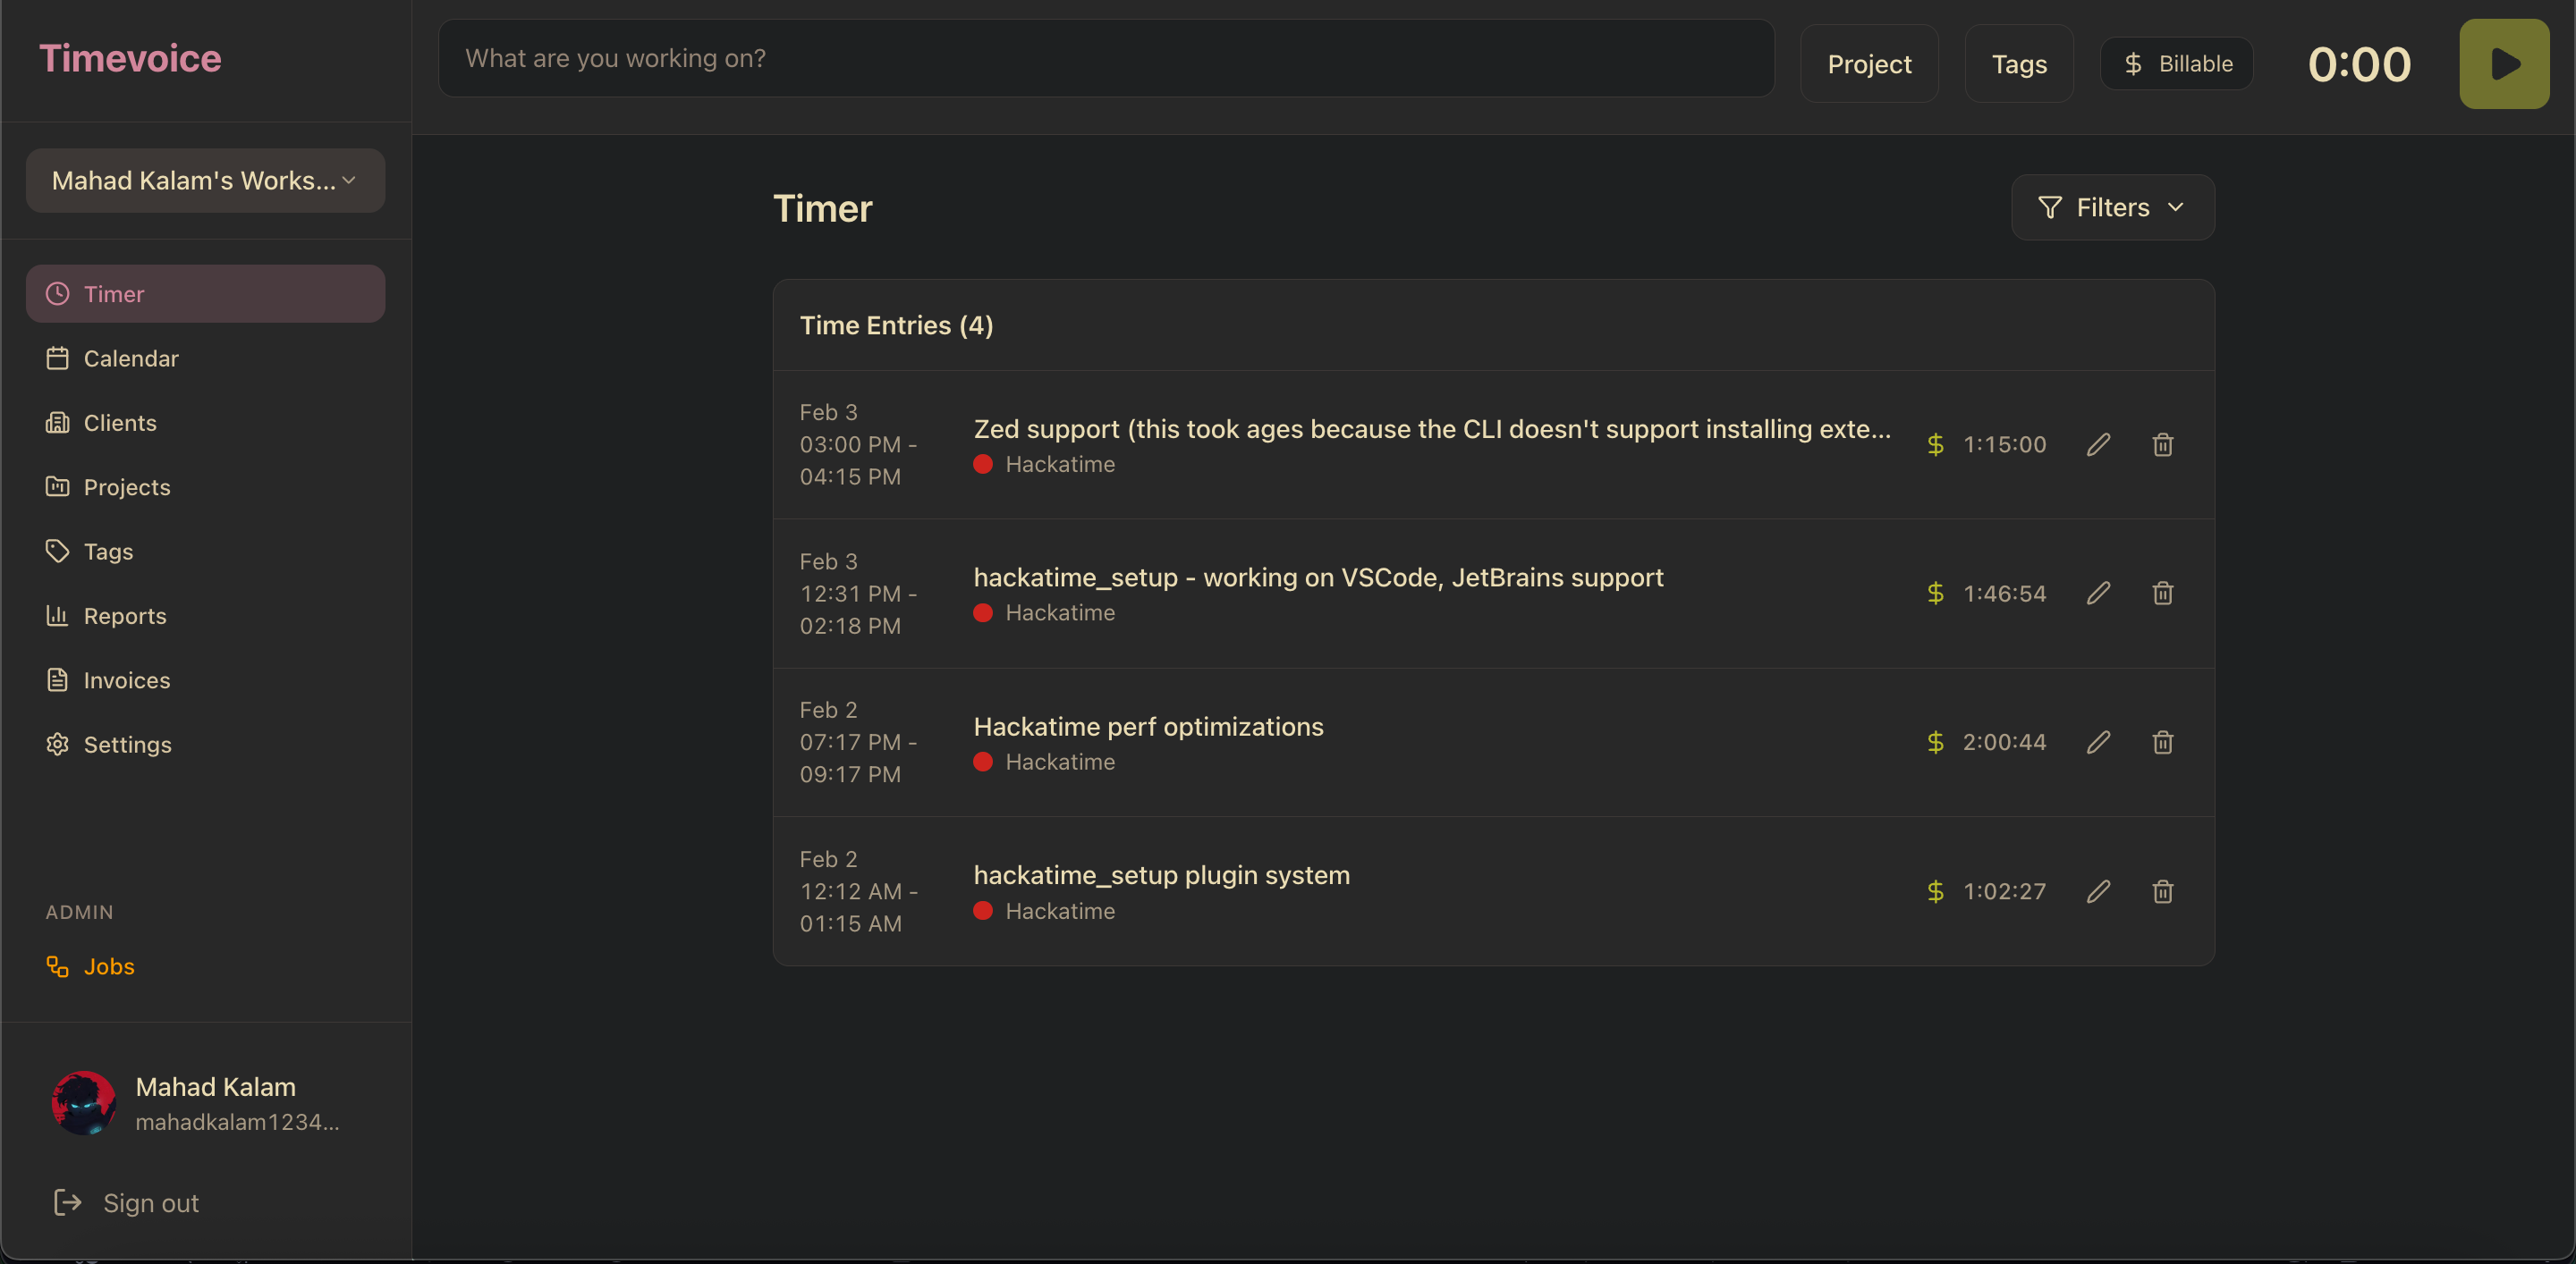Screen dimensions: 2576x1264
Task: Open Mahad Kalam's Workspace switcher
Action: 205,181
